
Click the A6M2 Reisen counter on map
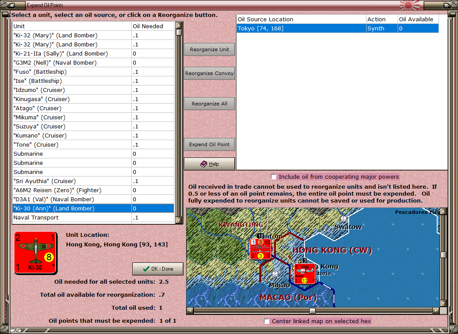pos(304,274)
